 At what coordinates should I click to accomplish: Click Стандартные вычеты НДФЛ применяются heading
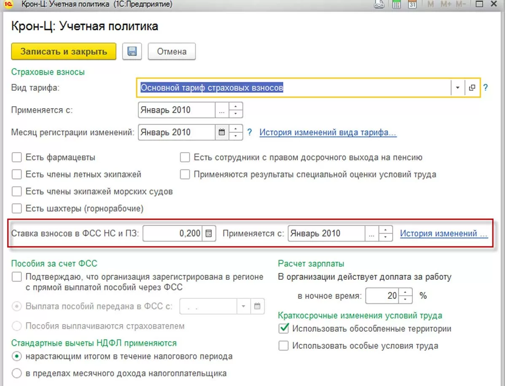coord(94,343)
